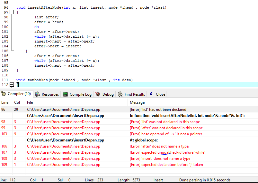The width and height of the screenshot is (258, 183).
Task: Click the insertAfterNode function declaration
Action: pyautogui.click(x=91, y=8)
